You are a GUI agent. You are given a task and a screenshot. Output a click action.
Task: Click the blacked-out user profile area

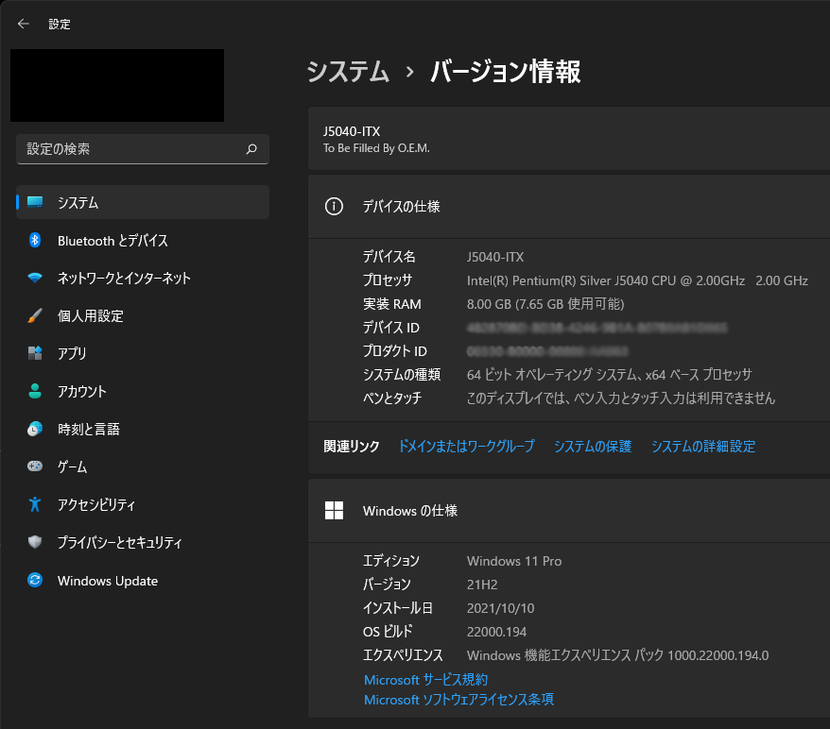coord(117,86)
